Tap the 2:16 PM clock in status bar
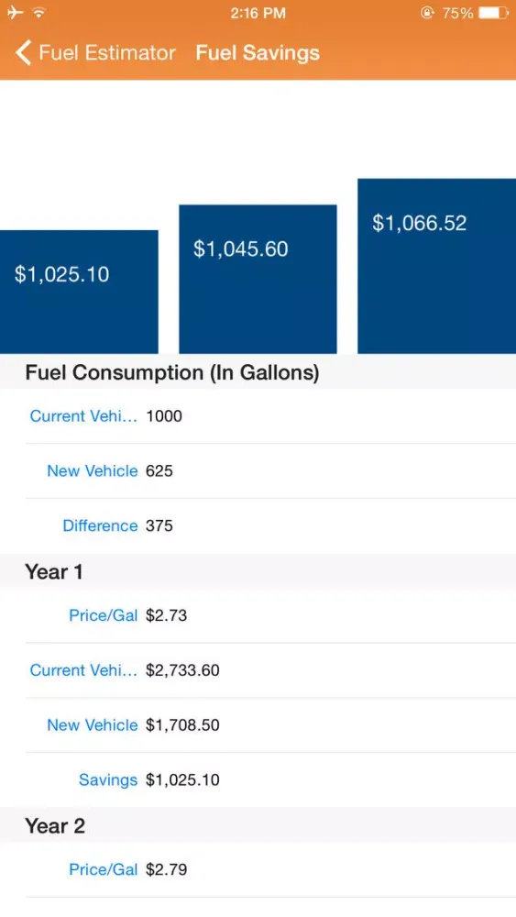516x917 pixels. tap(258, 13)
